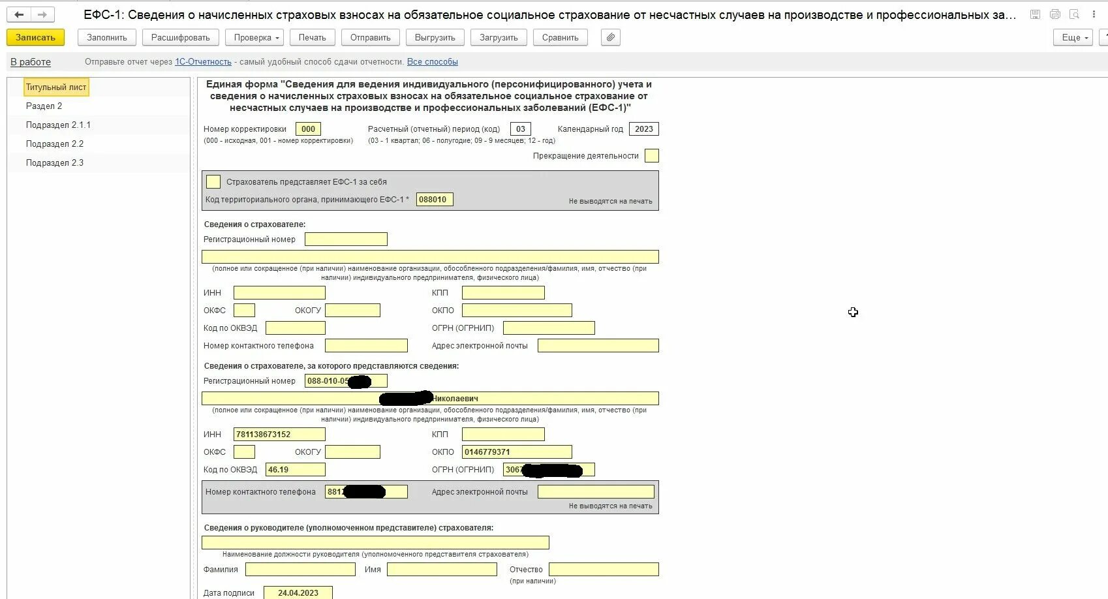Click the second empty ОКФС field

244,452
